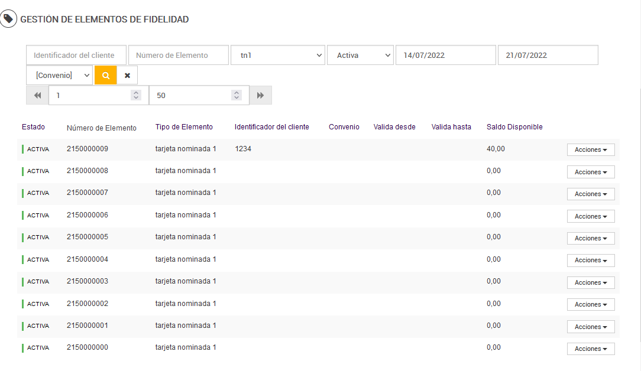Screen dimensions: 641x371
Task: Focus the Identificador del cliente filter field
Action: tap(76, 55)
